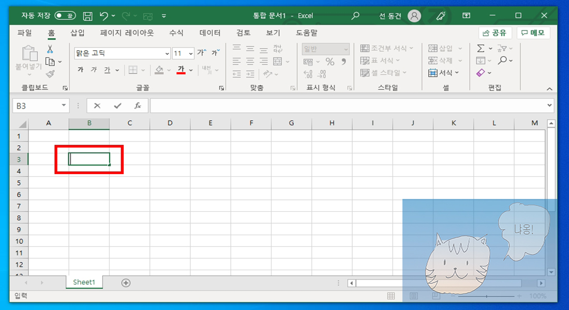Open the 표 서식 menu

[380, 60]
